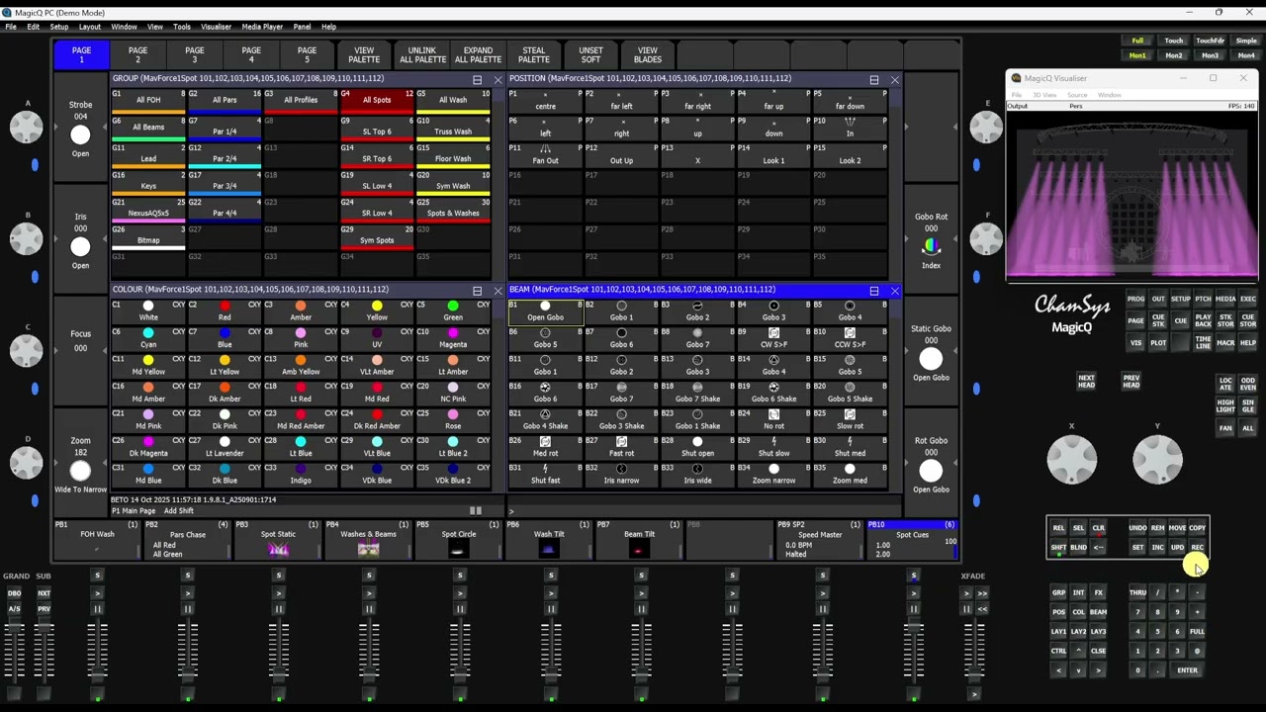
Task: Pick the Fast rot beam palette
Action: point(621,447)
